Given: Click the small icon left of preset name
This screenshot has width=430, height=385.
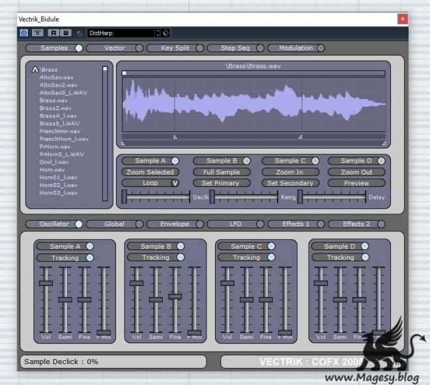Looking at the screenshot, I should tap(79, 33).
